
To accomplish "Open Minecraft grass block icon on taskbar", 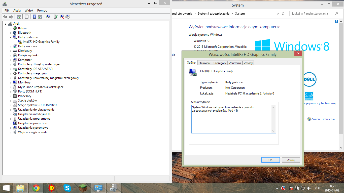I will coord(83,188).
